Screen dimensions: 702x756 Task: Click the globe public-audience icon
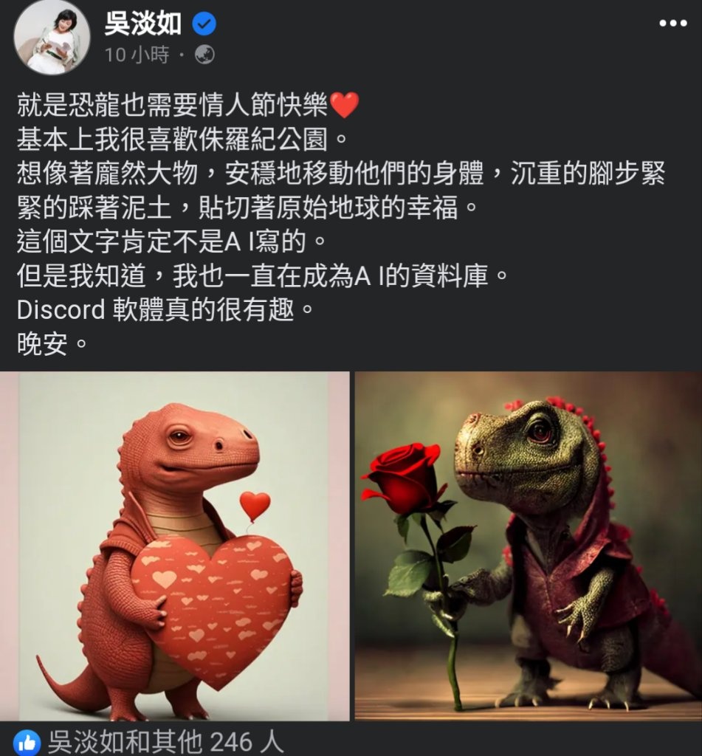point(204,55)
